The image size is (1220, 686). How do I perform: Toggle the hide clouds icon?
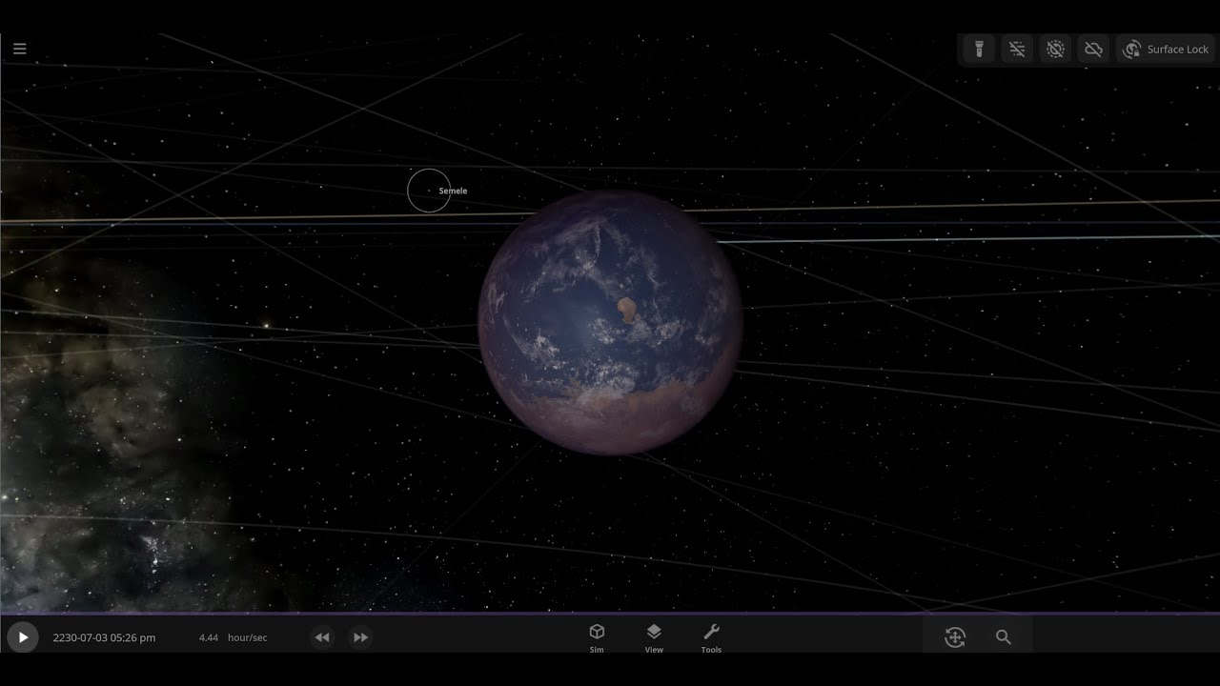(x=1093, y=50)
